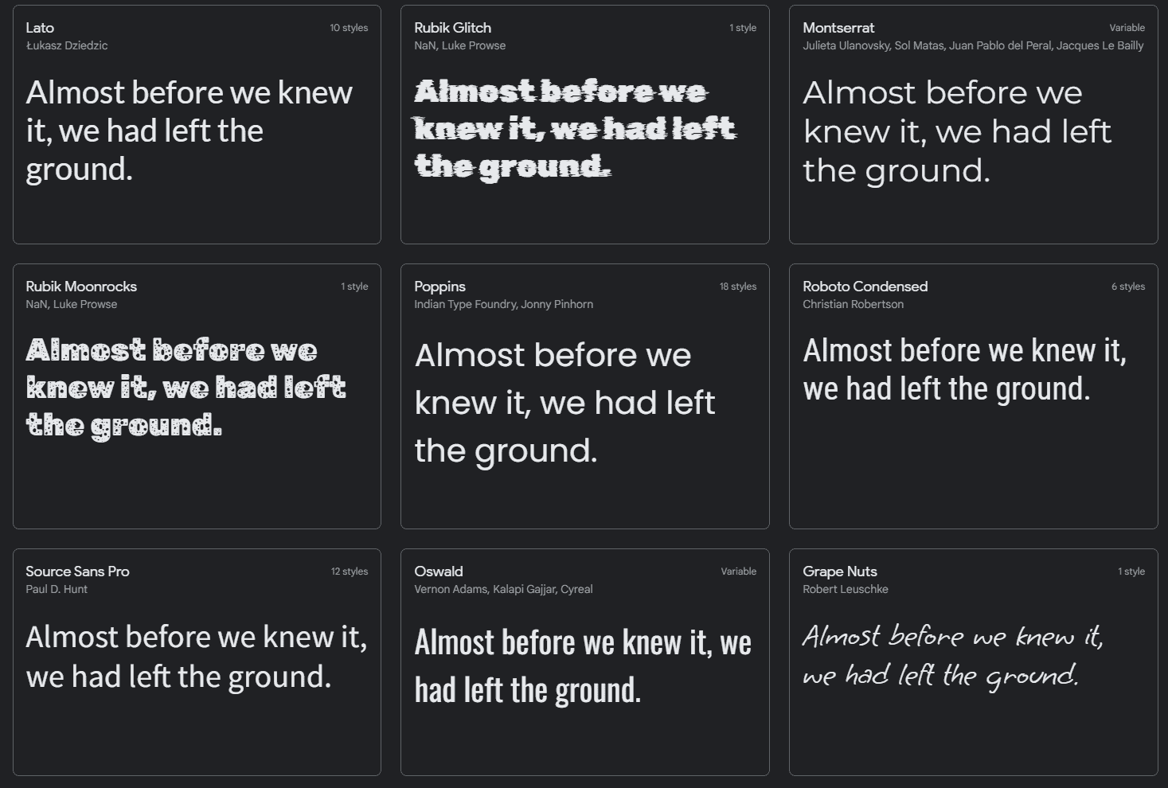Open the Rubik Moonrocks font page
The width and height of the screenshot is (1168, 788).
80,286
